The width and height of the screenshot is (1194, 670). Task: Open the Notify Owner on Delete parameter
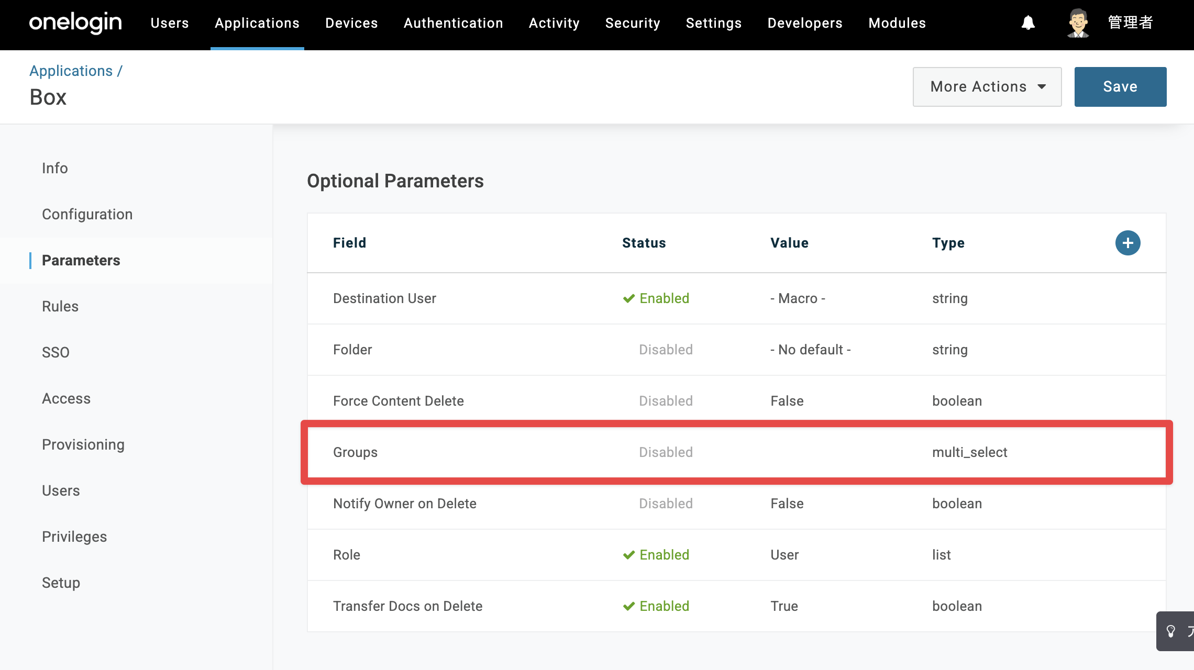tap(736, 504)
